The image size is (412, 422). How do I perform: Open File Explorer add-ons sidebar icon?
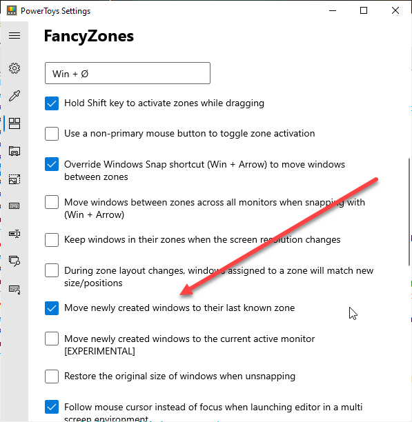[x=14, y=151]
